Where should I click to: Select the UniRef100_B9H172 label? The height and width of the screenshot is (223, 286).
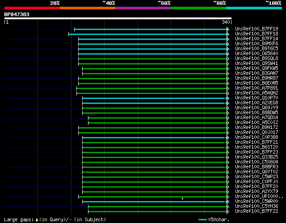point(257,128)
